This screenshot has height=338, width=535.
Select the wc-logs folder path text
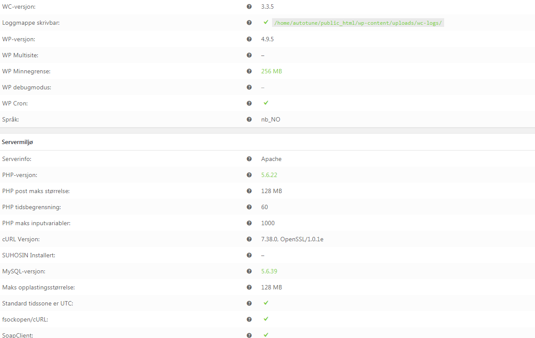point(358,23)
